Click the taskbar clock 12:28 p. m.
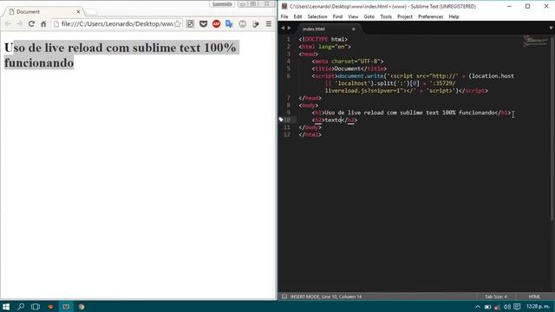555x312 pixels. coord(538,306)
